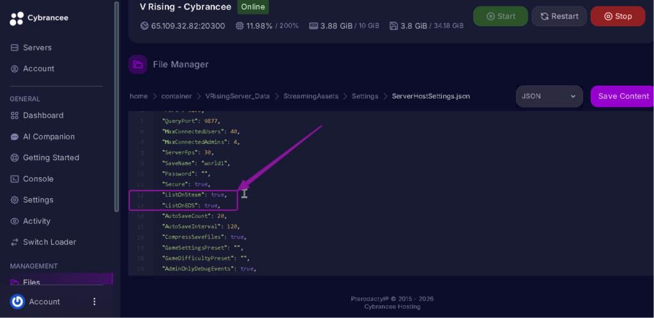Viewport: 654px width, 318px height.
Task: Click the Settings gear icon
Action: pos(15,200)
